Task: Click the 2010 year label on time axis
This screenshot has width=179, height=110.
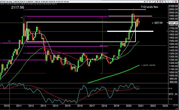Action: (7, 106)
